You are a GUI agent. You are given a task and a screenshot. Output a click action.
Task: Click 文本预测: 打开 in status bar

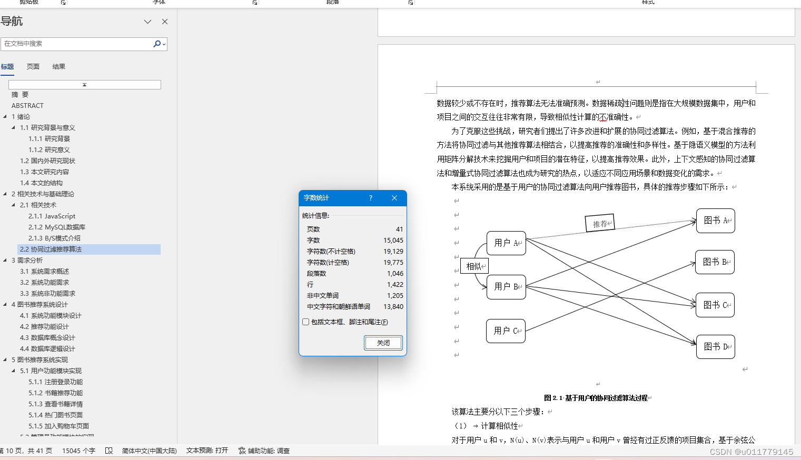207,451
